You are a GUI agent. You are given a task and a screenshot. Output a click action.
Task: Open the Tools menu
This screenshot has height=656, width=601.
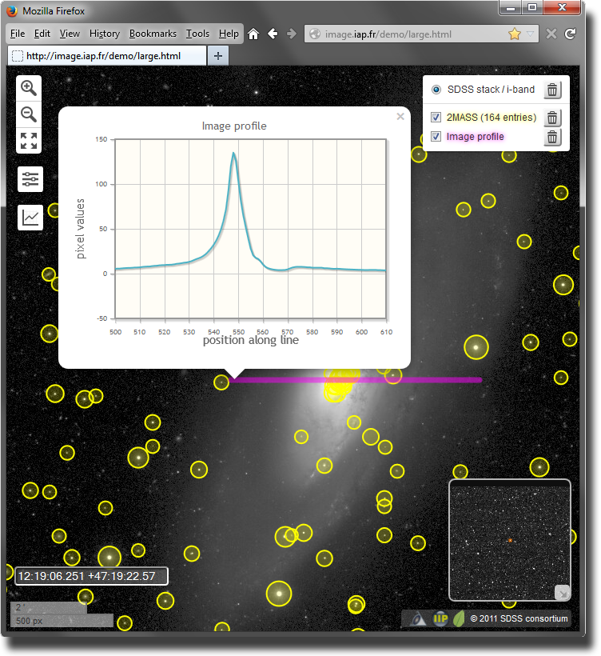pos(197,34)
